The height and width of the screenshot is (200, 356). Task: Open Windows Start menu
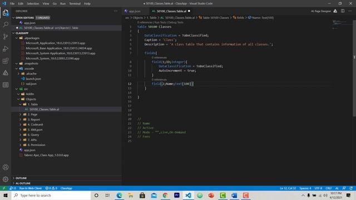(x=6, y=195)
